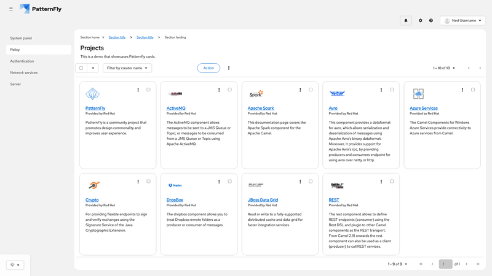The image size is (492, 276).
Task: Select Policy in sidebar navigation
Action: pos(39,50)
